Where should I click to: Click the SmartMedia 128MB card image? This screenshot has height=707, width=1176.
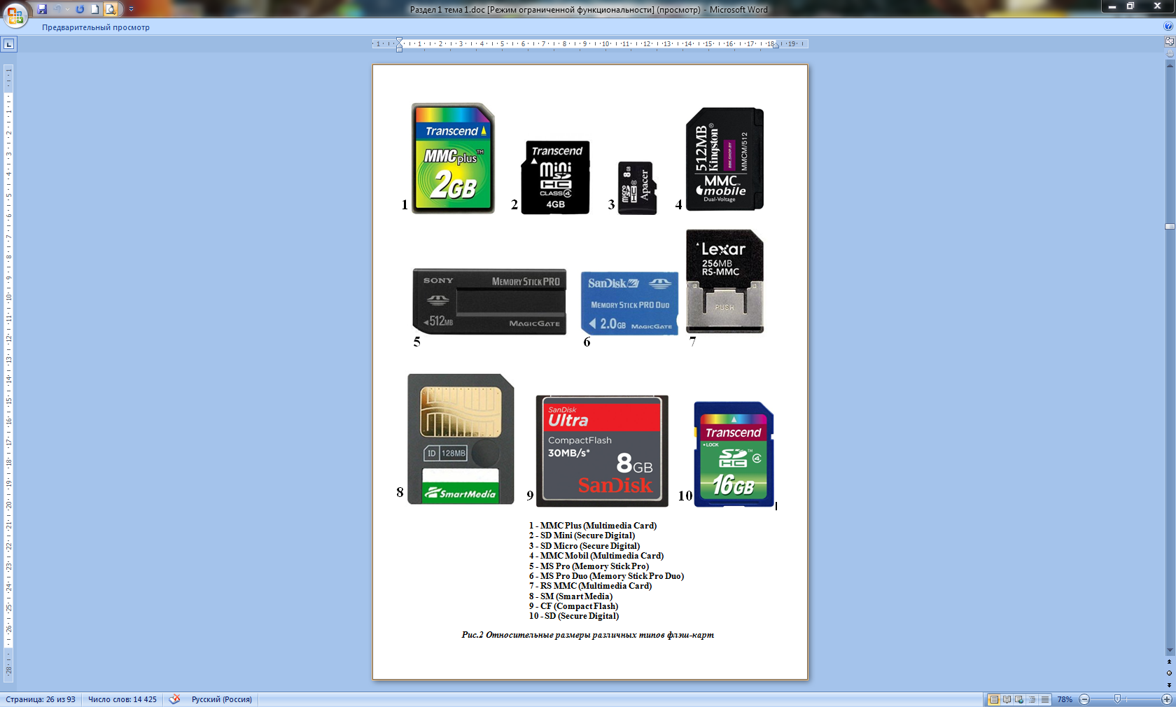point(461,439)
